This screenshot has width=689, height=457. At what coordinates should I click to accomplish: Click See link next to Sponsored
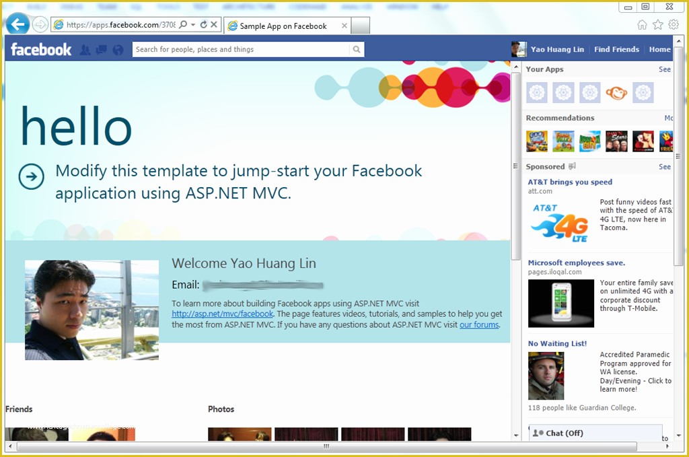click(664, 166)
